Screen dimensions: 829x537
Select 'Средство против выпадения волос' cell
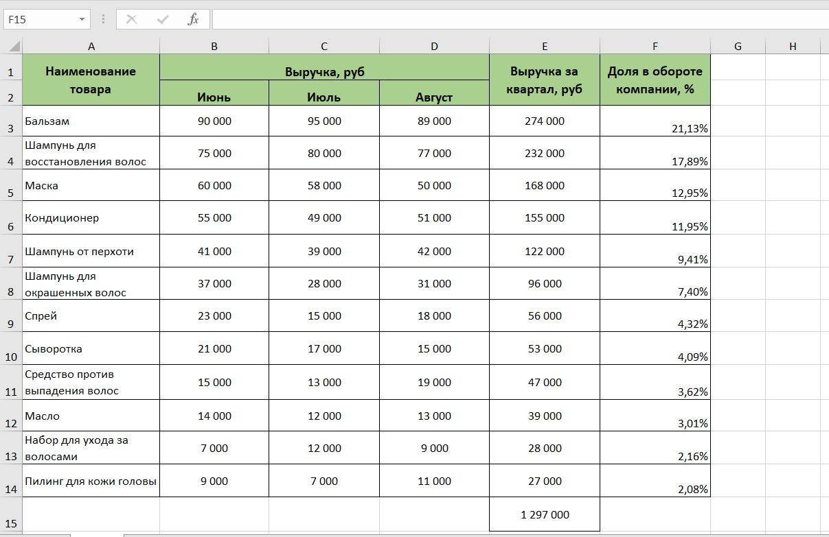91,382
